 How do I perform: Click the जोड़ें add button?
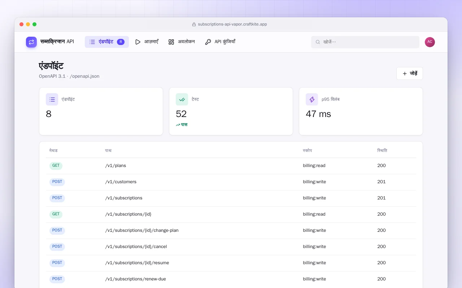coord(410,73)
